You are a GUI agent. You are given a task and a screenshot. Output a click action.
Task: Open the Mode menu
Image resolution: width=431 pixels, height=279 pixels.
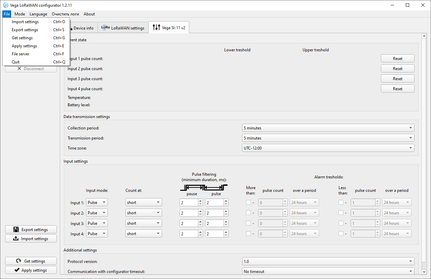pyautogui.click(x=19, y=14)
